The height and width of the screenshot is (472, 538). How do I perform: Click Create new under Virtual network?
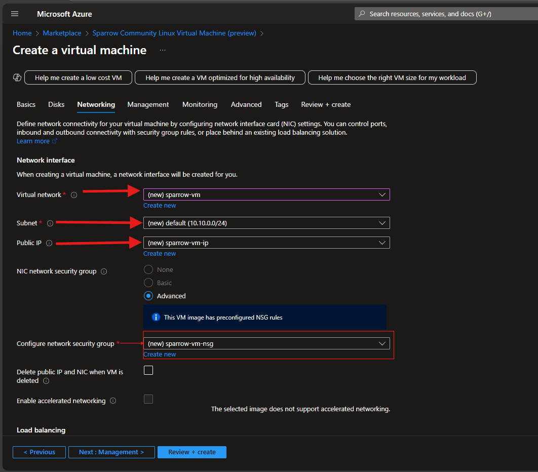click(x=160, y=206)
